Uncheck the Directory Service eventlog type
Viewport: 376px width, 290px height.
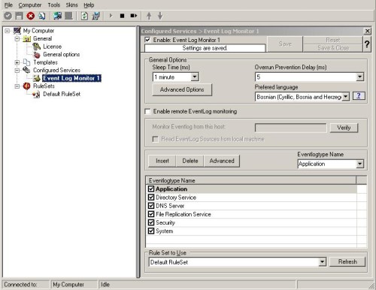(151, 198)
